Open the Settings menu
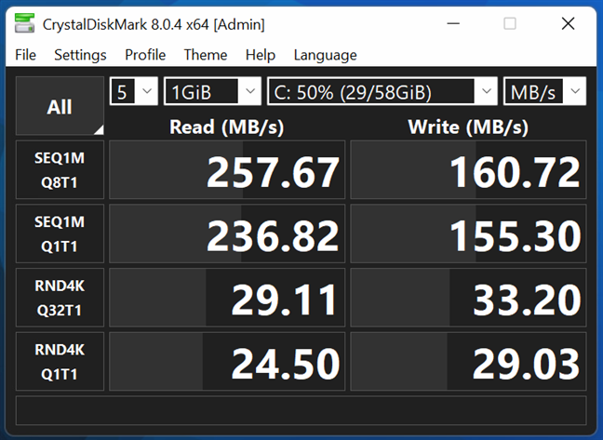 (x=80, y=55)
